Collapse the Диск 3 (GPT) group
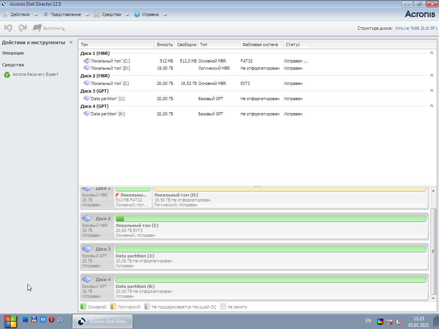439x329 pixels. coord(431,91)
